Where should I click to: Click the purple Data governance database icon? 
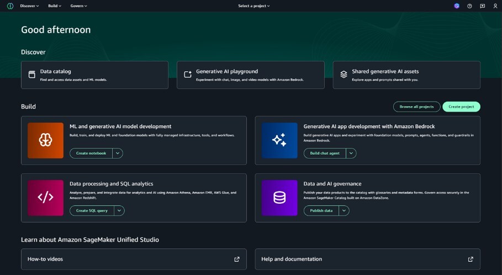click(x=279, y=198)
